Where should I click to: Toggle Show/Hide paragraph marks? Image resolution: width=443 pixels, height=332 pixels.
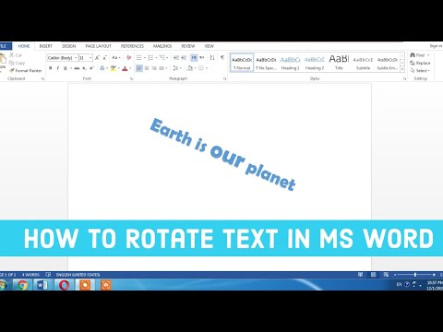click(222, 57)
